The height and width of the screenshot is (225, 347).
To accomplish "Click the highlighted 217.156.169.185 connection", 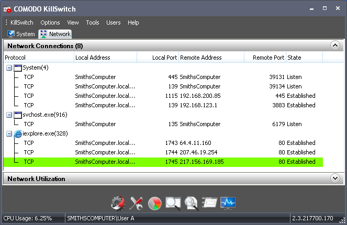I will pos(163,162).
